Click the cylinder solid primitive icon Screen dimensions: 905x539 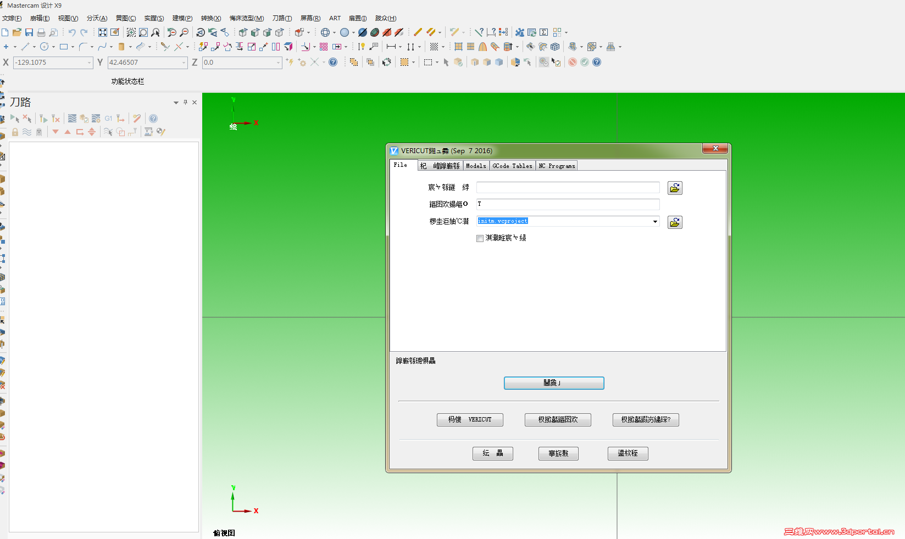pos(121,47)
